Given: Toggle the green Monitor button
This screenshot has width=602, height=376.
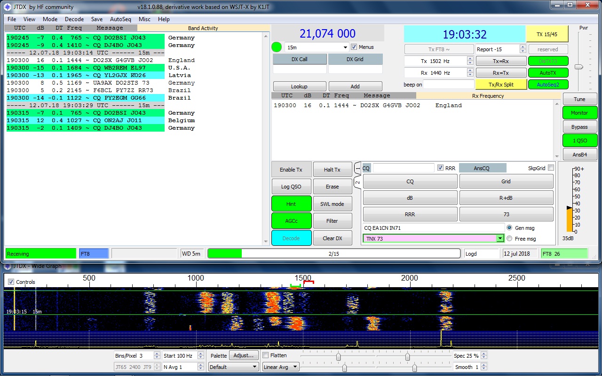Looking at the screenshot, I should pos(579,113).
